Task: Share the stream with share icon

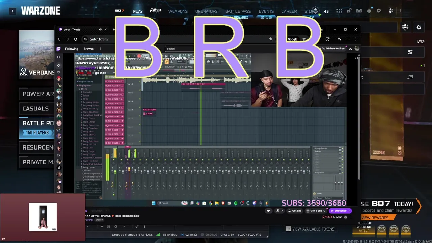Action: click(x=345, y=217)
